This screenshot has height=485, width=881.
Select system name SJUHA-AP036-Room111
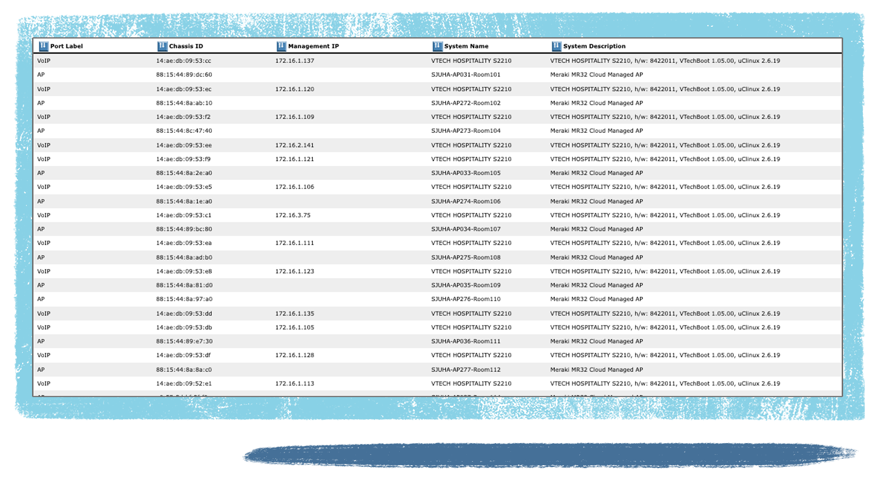466,342
